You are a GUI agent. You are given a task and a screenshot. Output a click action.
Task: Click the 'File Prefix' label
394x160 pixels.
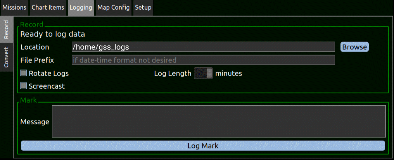click(37, 60)
